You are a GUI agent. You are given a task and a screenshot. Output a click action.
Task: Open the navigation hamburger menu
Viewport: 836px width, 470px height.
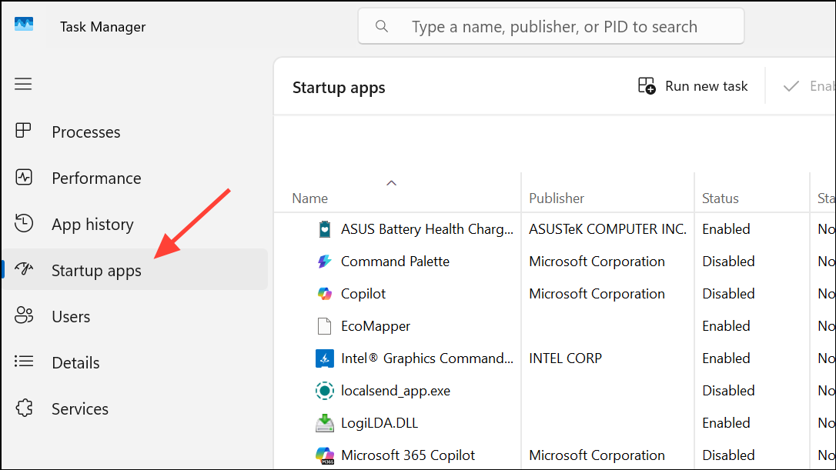pos(23,84)
